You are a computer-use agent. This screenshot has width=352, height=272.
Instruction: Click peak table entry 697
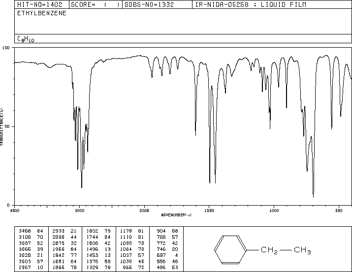[161, 255]
